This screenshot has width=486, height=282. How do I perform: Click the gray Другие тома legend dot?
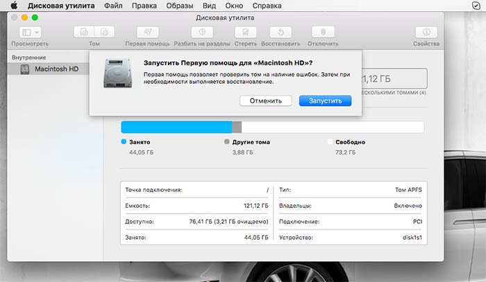[x=226, y=141]
